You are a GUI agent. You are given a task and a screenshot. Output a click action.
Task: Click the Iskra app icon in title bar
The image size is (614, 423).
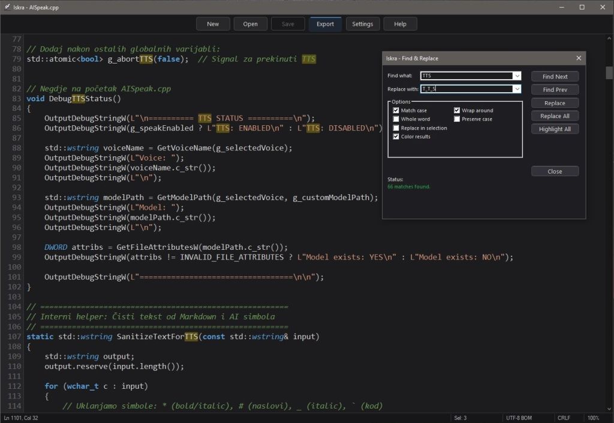click(7, 7)
